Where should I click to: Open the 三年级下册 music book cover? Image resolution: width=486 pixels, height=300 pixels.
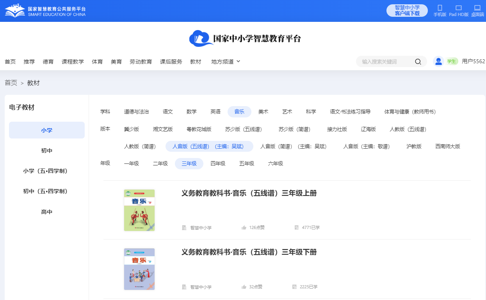coord(139,269)
